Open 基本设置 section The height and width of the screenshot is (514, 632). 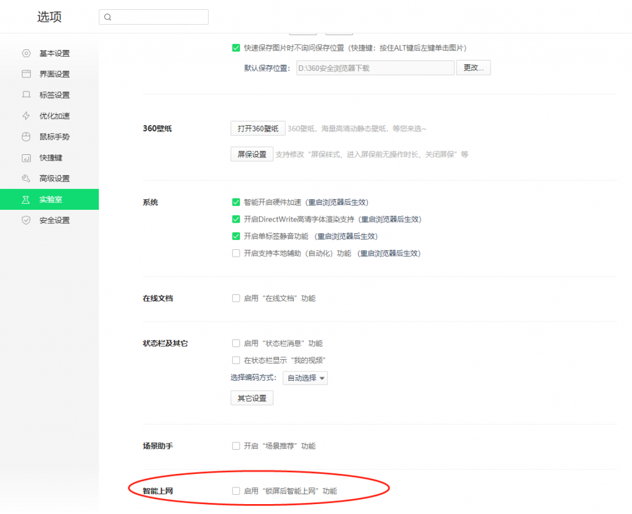pos(49,53)
